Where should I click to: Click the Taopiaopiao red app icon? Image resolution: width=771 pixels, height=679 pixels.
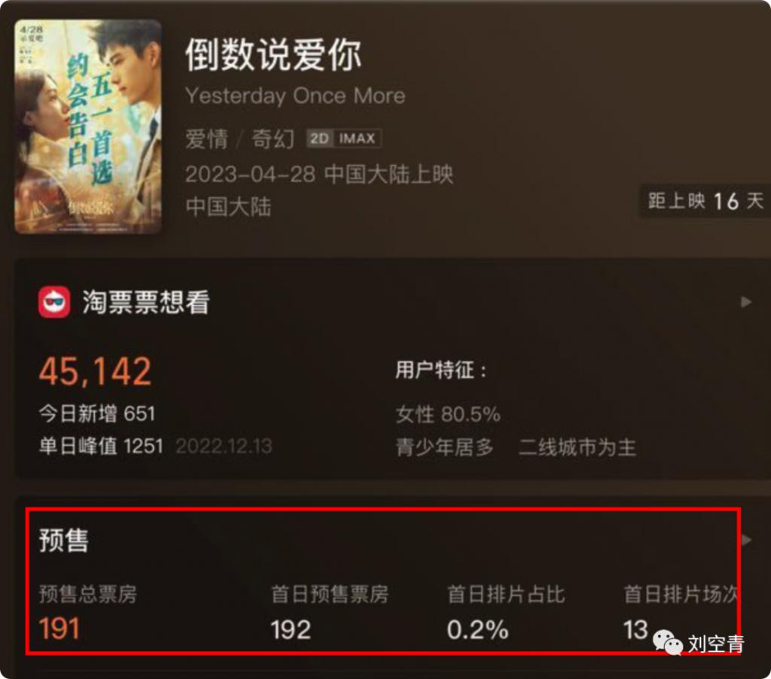(x=54, y=303)
